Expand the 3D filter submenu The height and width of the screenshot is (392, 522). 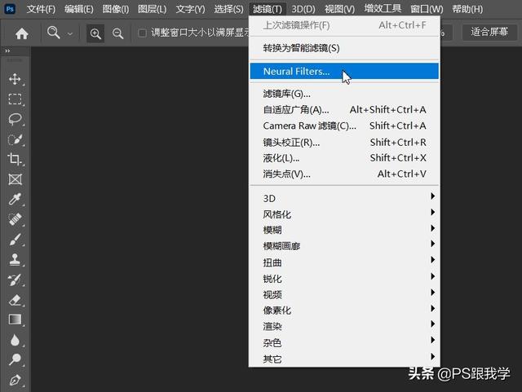[x=344, y=198]
